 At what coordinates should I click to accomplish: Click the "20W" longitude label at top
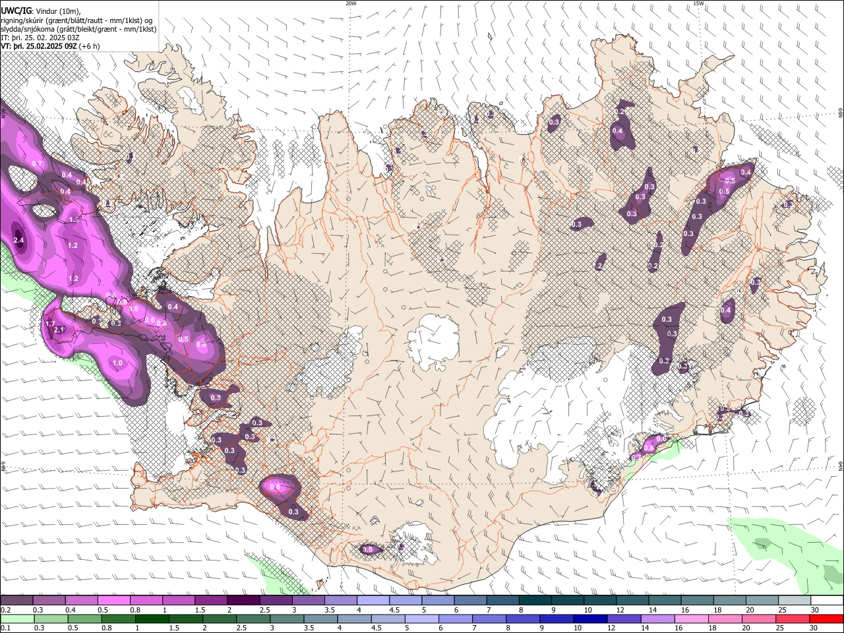click(351, 3)
